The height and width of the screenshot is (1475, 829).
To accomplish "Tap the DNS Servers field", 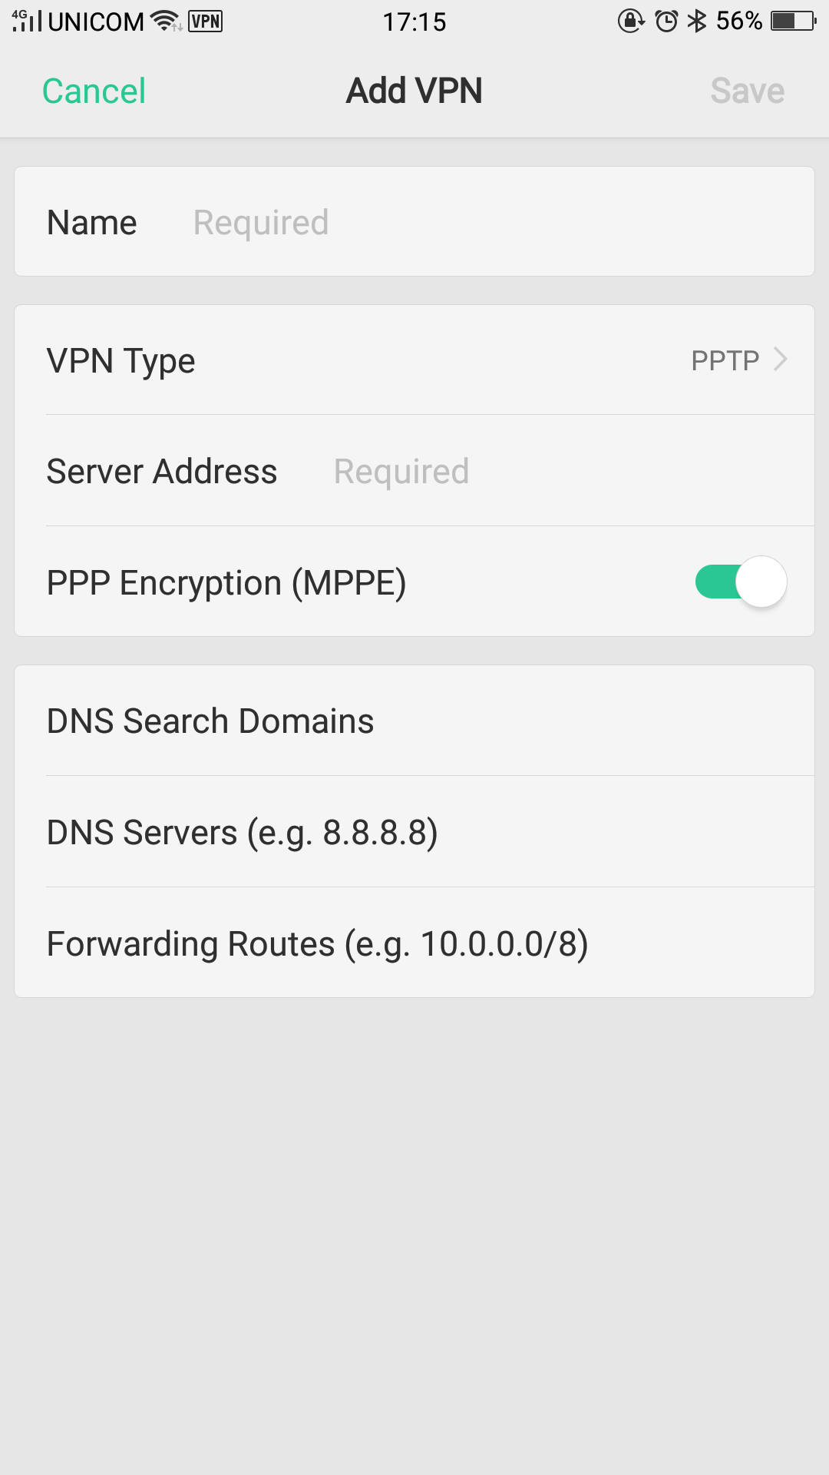I will pyautogui.click(x=414, y=833).
